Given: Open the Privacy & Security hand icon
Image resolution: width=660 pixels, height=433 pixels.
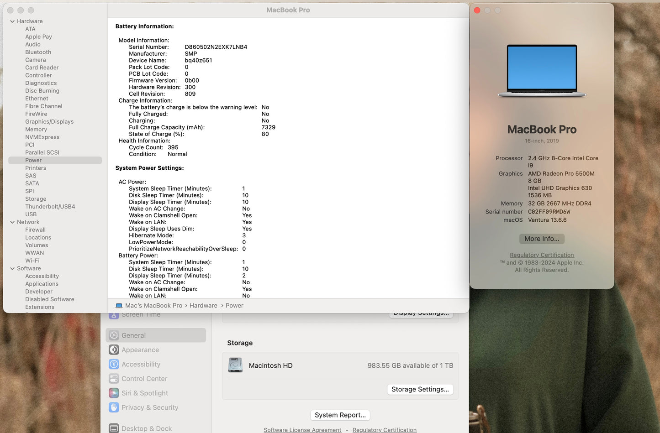Looking at the screenshot, I should (x=113, y=407).
